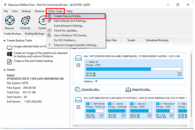Viewport: 195px width, 130px height.
Task: Uncheck the Acer (C:) partition checkbox
Action: click(150, 116)
